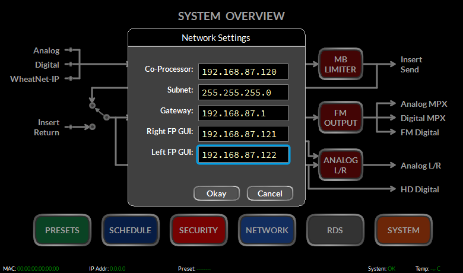Cancel the Network Settings dialog

click(x=270, y=193)
